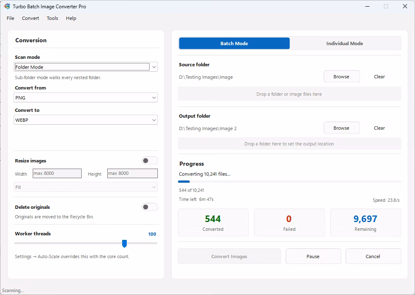Click the Worker threads slider handle
This screenshot has width=415, height=295.
point(124,244)
